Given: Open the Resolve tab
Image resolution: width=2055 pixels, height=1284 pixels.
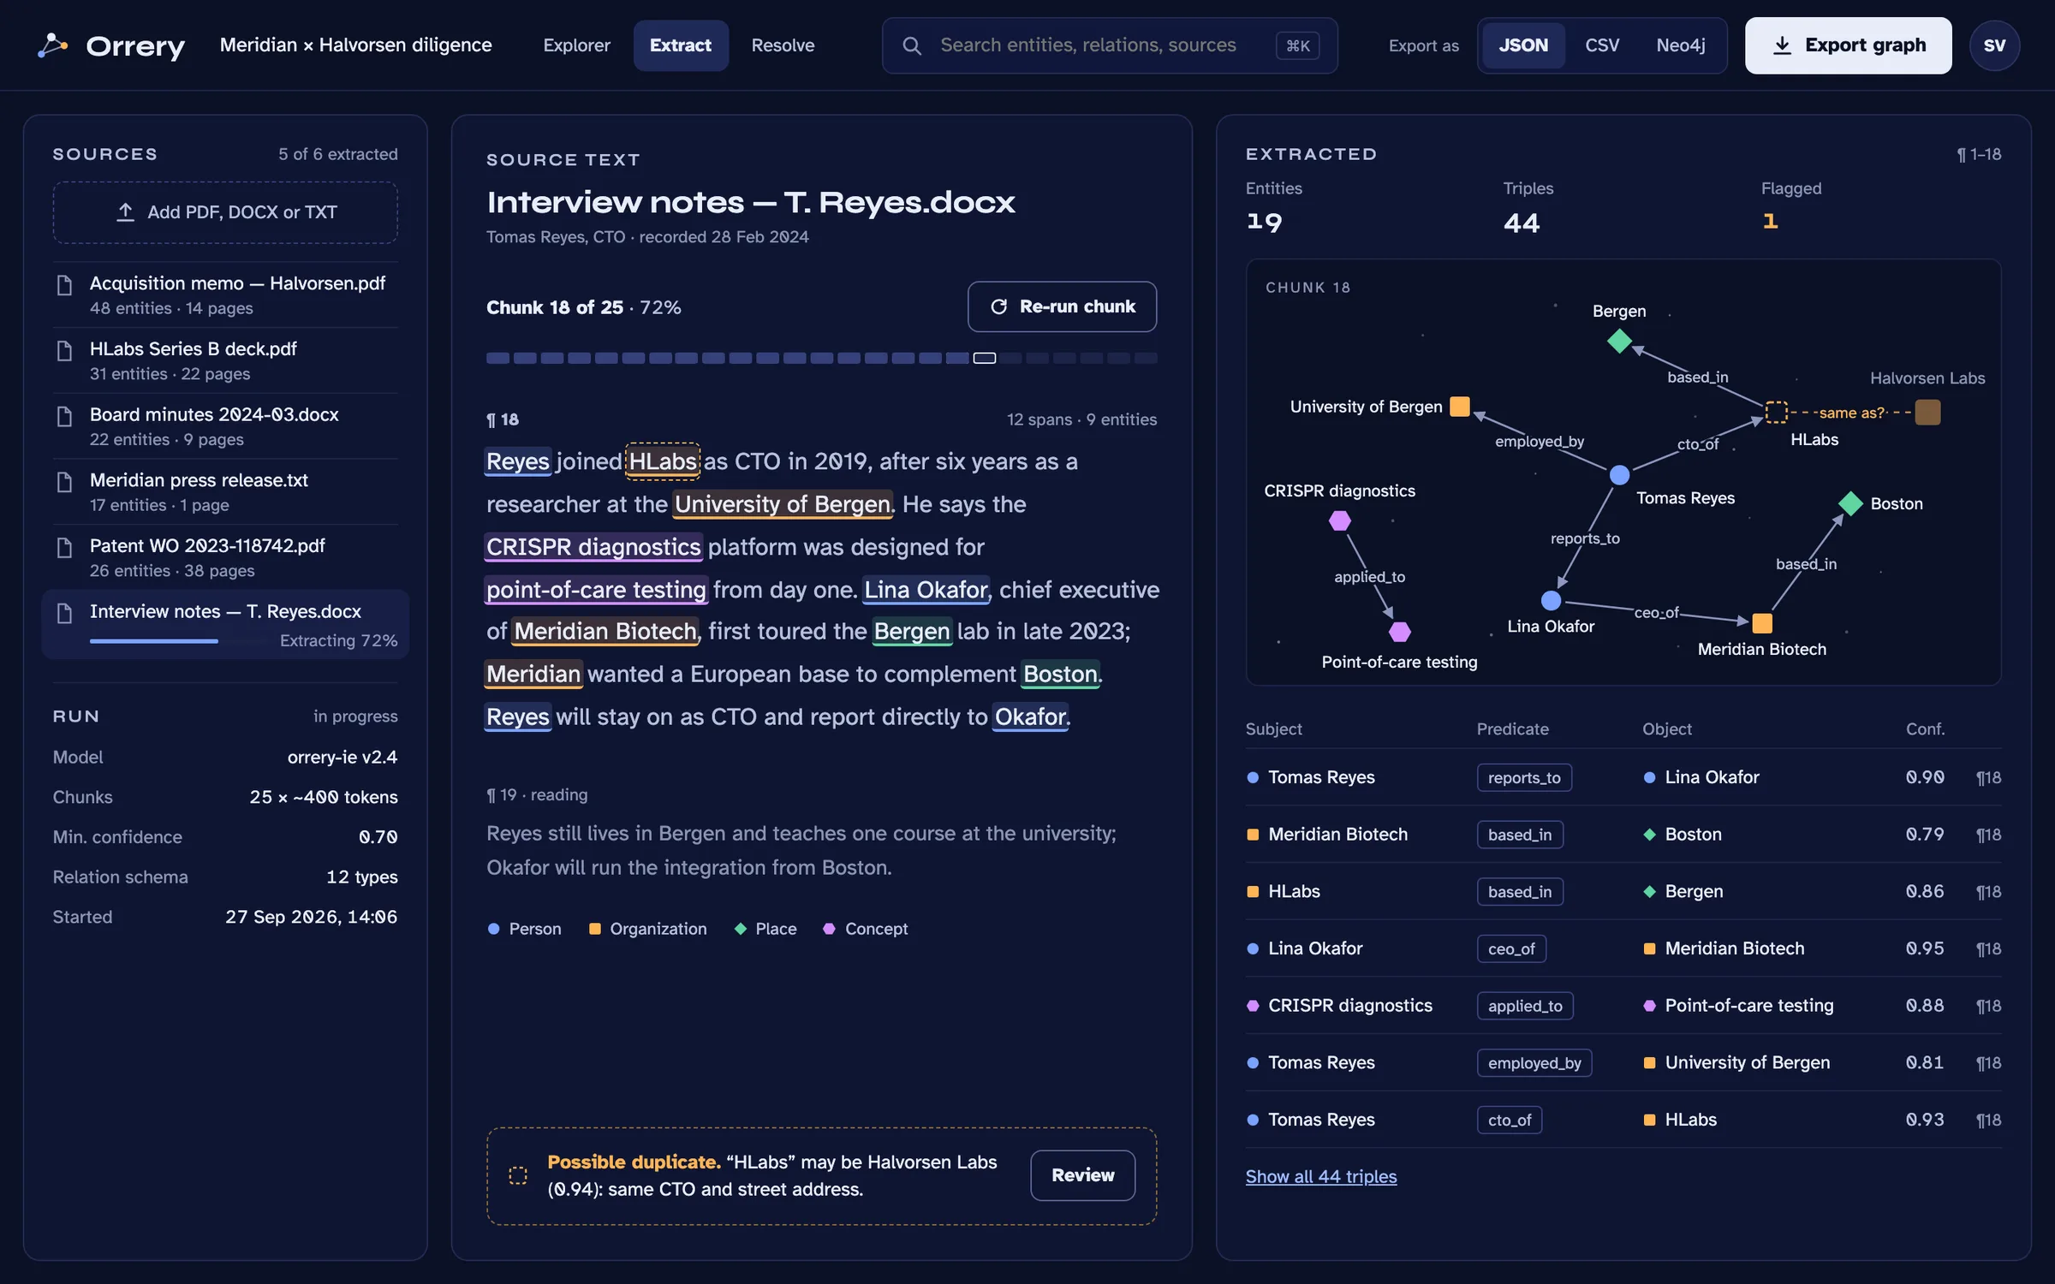Looking at the screenshot, I should click(783, 45).
